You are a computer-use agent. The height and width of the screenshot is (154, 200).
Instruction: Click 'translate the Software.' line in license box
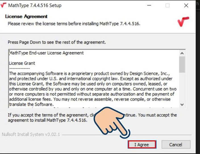[x=31, y=104]
